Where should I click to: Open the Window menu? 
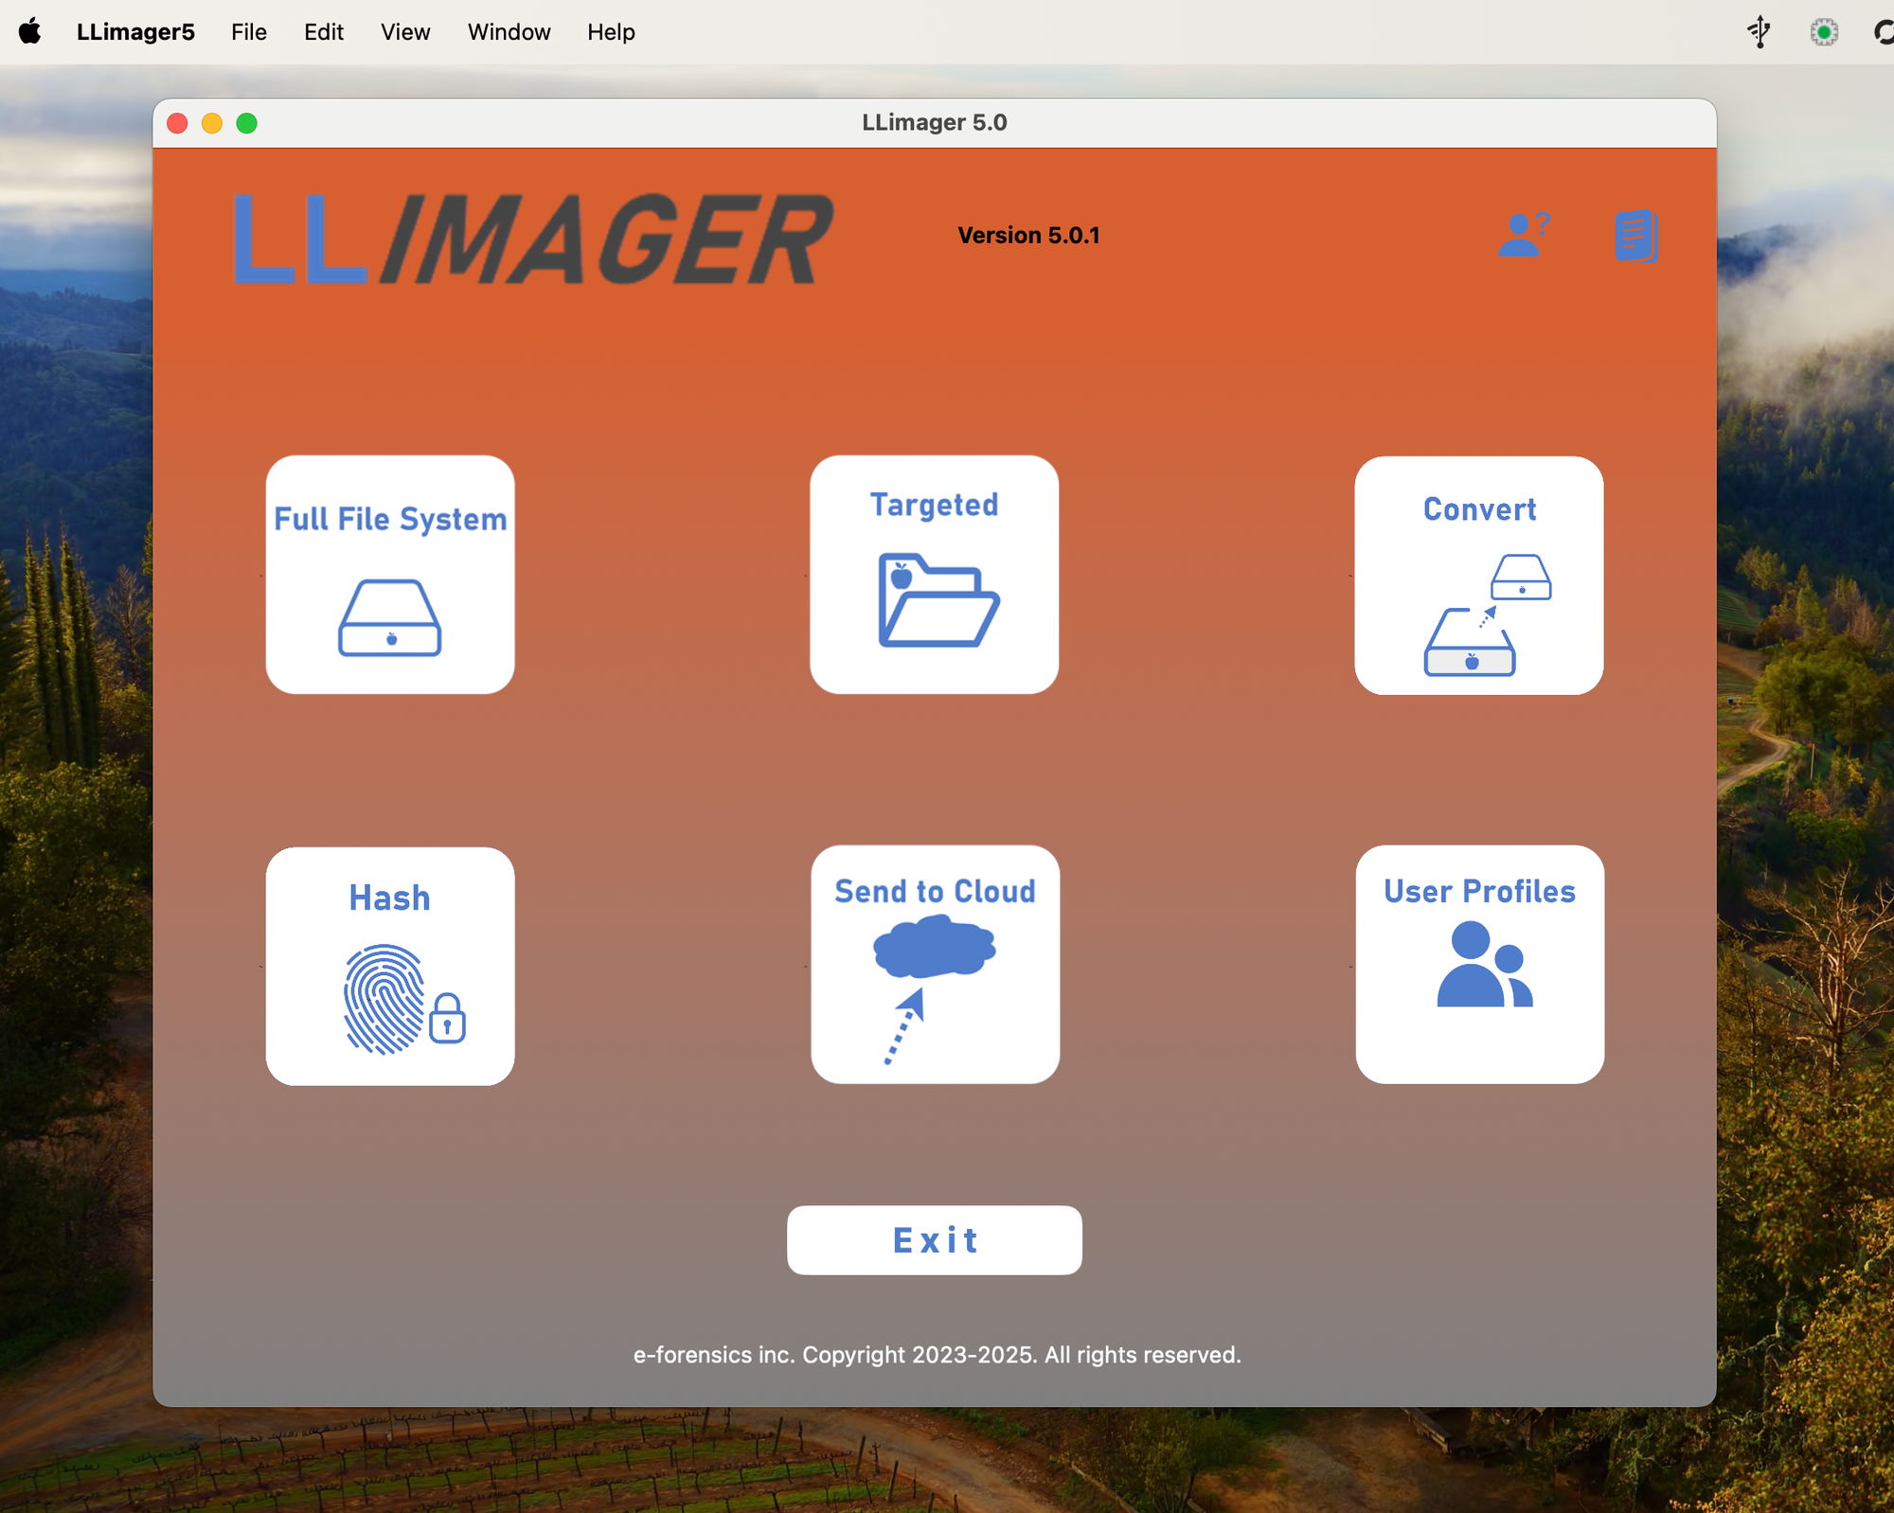pos(509,32)
